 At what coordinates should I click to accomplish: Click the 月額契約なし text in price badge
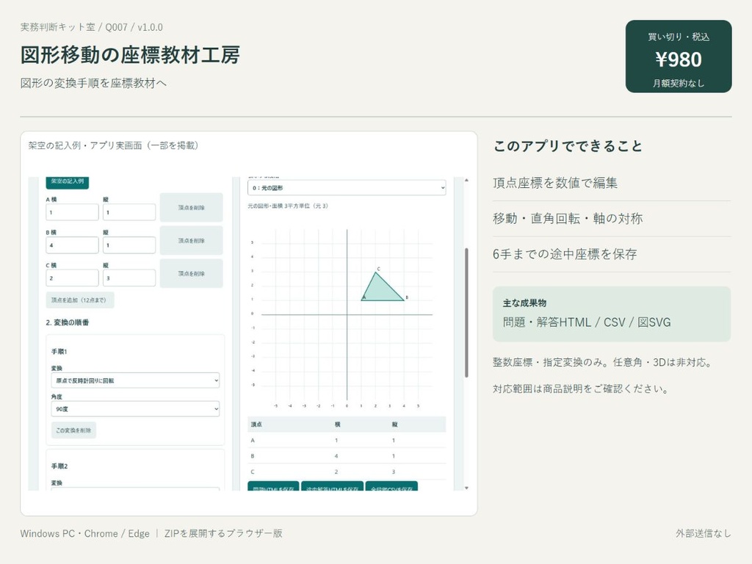click(679, 84)
